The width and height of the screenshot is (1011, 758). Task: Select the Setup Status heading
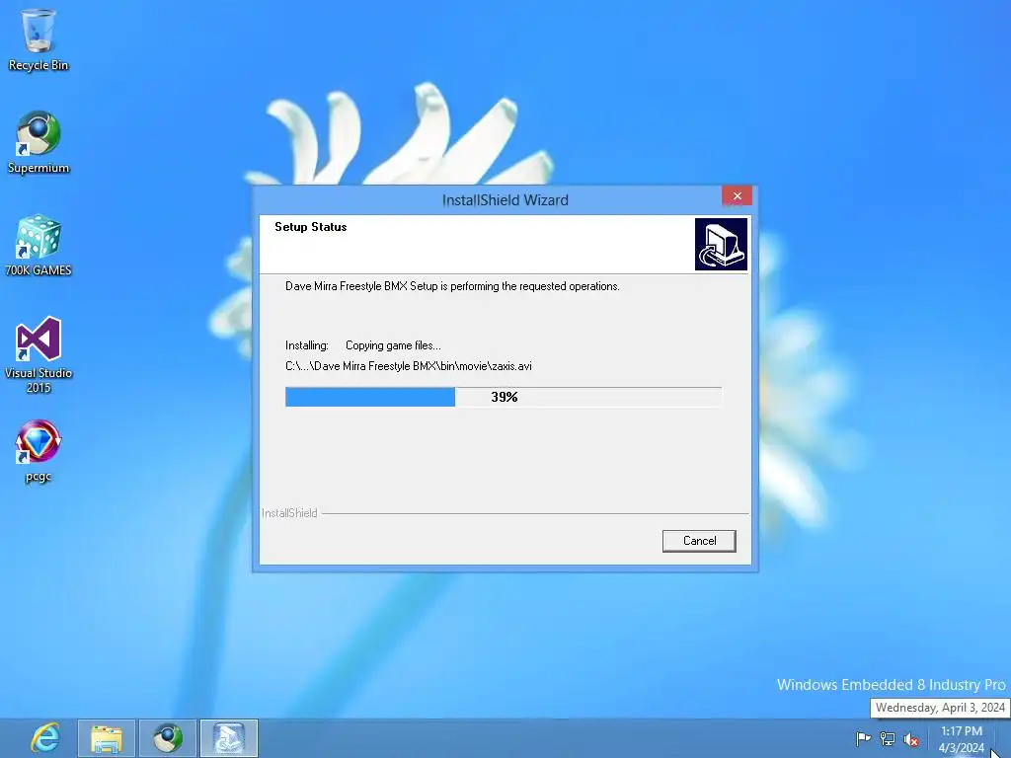[311, 227]
